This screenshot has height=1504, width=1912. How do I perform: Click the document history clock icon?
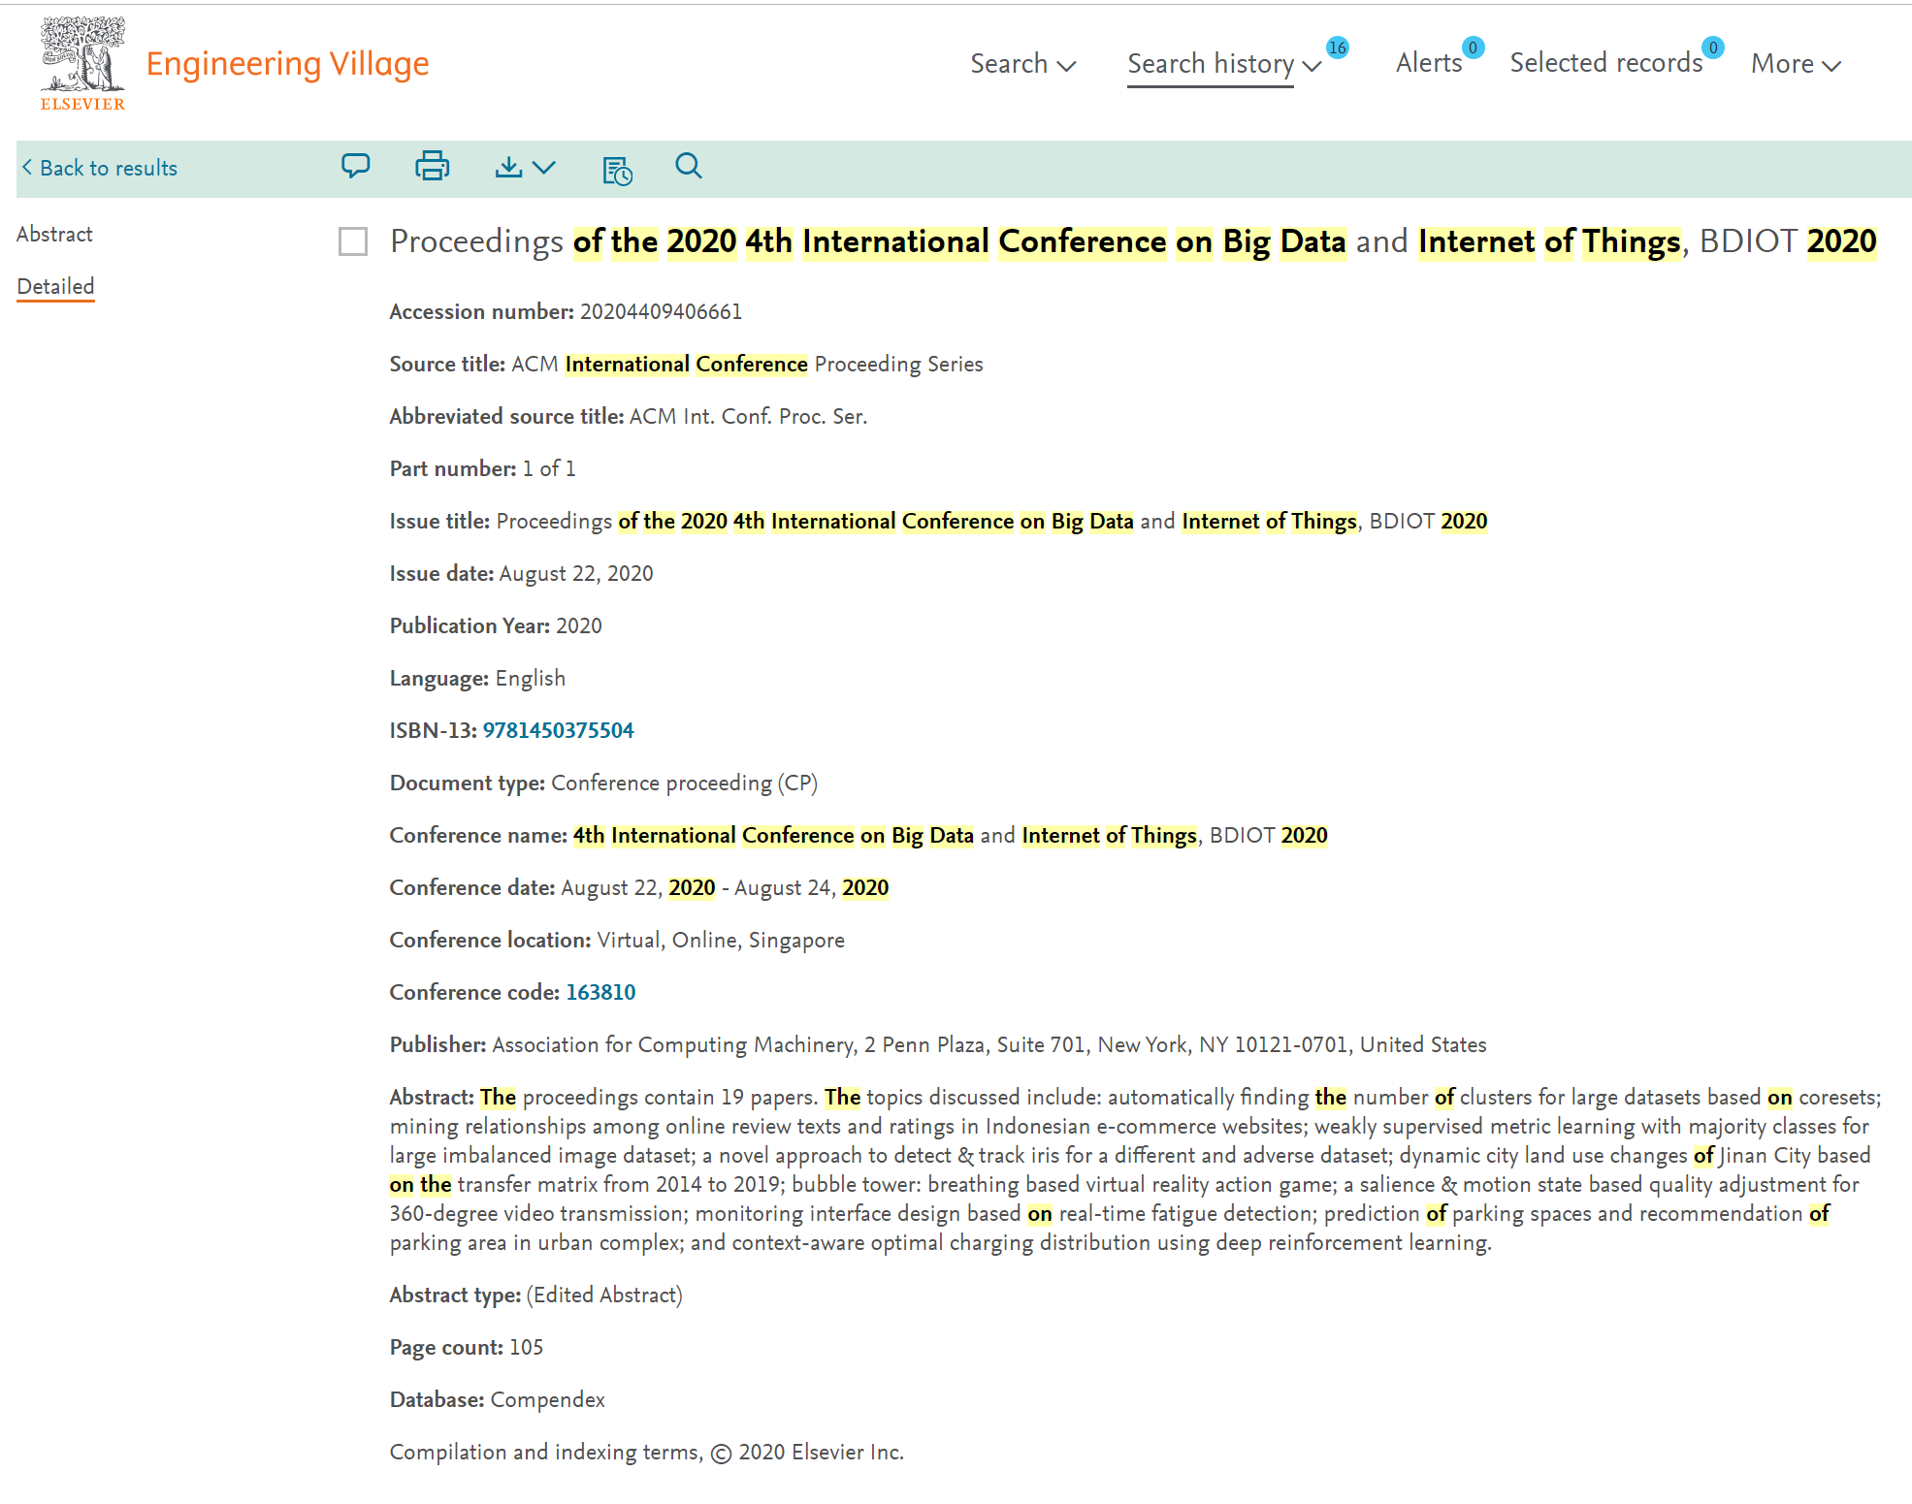tap(617, 171)
